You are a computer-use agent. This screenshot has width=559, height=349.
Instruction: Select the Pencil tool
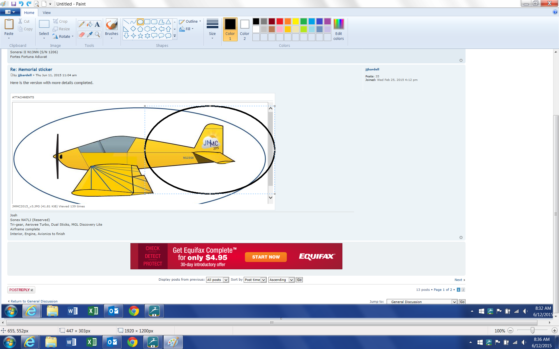coord(82,24)
